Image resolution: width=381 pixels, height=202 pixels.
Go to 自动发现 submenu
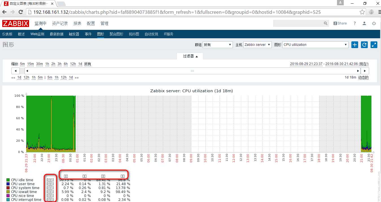tap(152, 34)
